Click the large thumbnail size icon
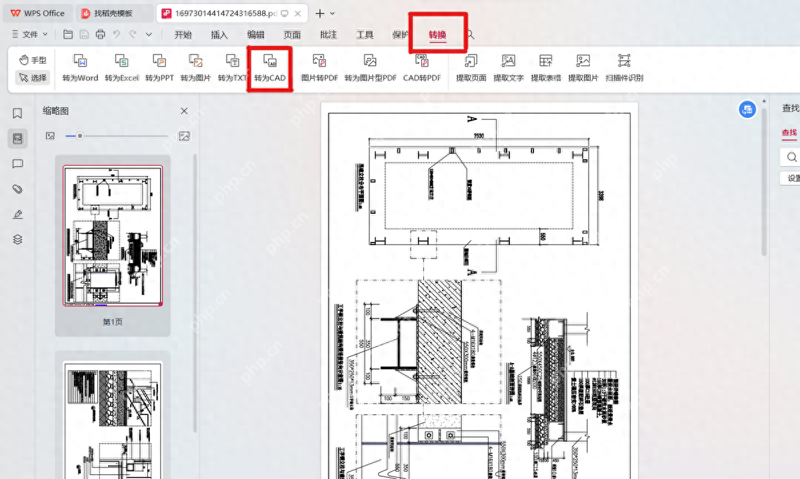This screenshot has height=479, width=800. point(185,136)
